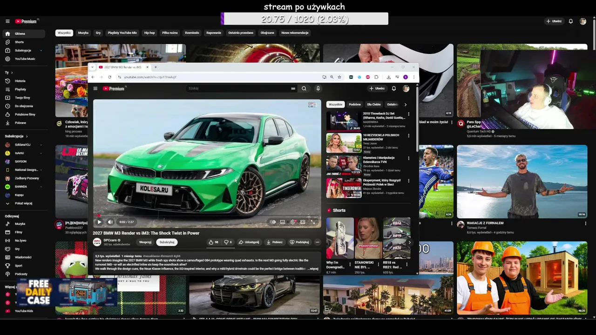The width and height of the screenshot is (596, 335).
Task: Click Utwórz button in the front window
Action: (377, 88)
